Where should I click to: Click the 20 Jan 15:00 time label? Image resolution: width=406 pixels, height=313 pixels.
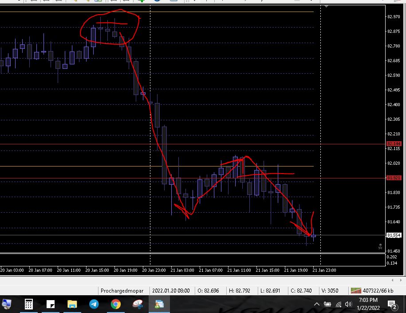pyautogui.click(x=97, y=270)
